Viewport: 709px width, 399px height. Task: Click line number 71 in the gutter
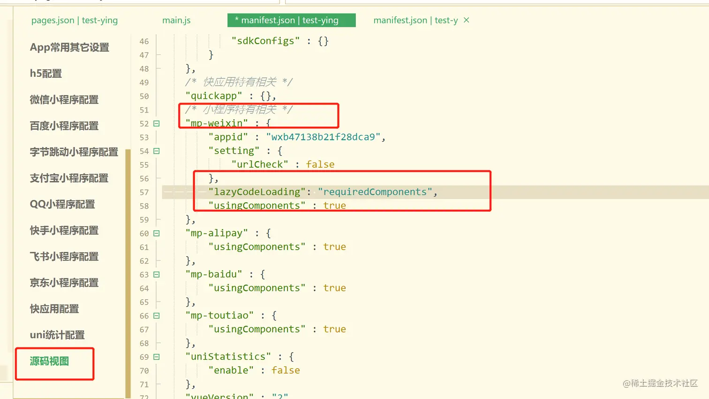click(x=144, y=384)
